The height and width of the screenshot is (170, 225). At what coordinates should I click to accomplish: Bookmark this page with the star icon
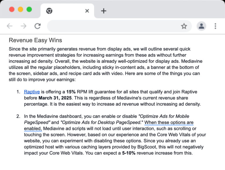pyautogui.click(x=184, y=26)
